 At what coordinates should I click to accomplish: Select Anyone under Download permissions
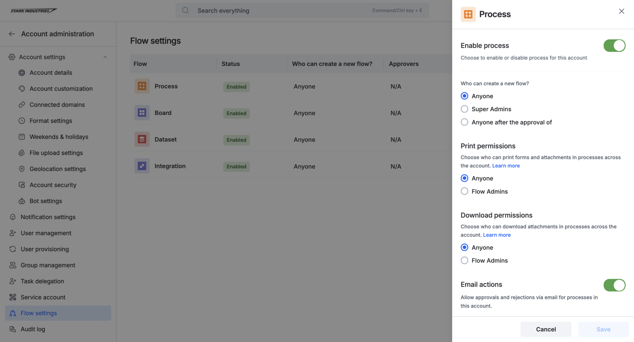pos(464,247)
